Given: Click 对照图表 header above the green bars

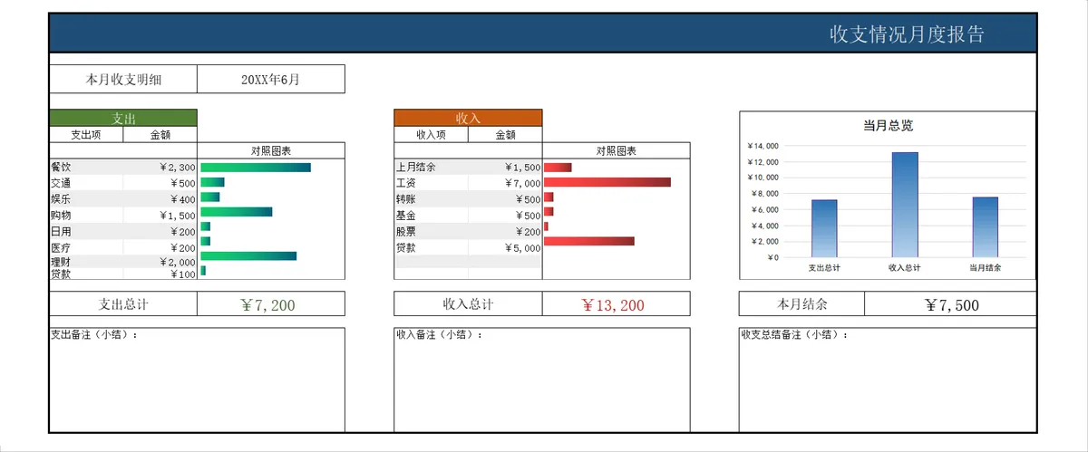Looking at the screenshot, I should tap(271, 150).
